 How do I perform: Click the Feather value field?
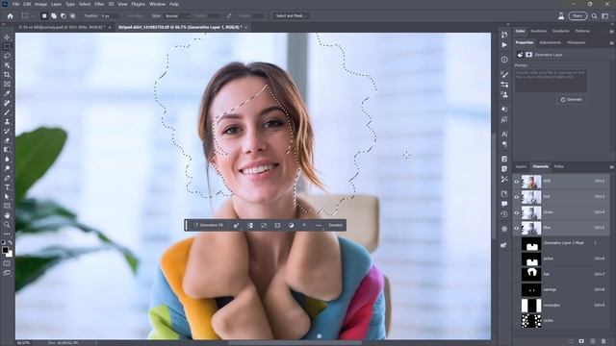110,16
